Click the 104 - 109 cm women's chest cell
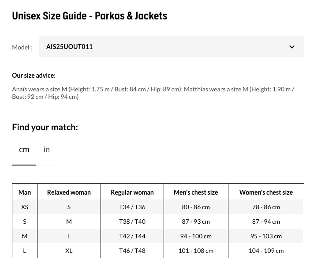Viewport: 310px width, 267px height. coord(266,251)
